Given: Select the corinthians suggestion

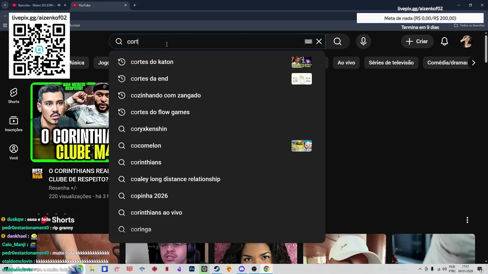Looking at the screenshot, I should pos(217,162).
